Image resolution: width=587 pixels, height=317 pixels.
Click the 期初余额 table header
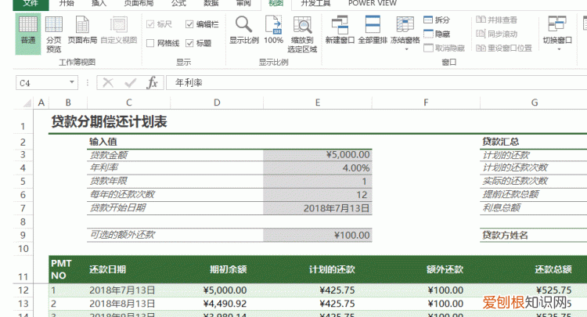pyautogui.click(x=217, y=269)
